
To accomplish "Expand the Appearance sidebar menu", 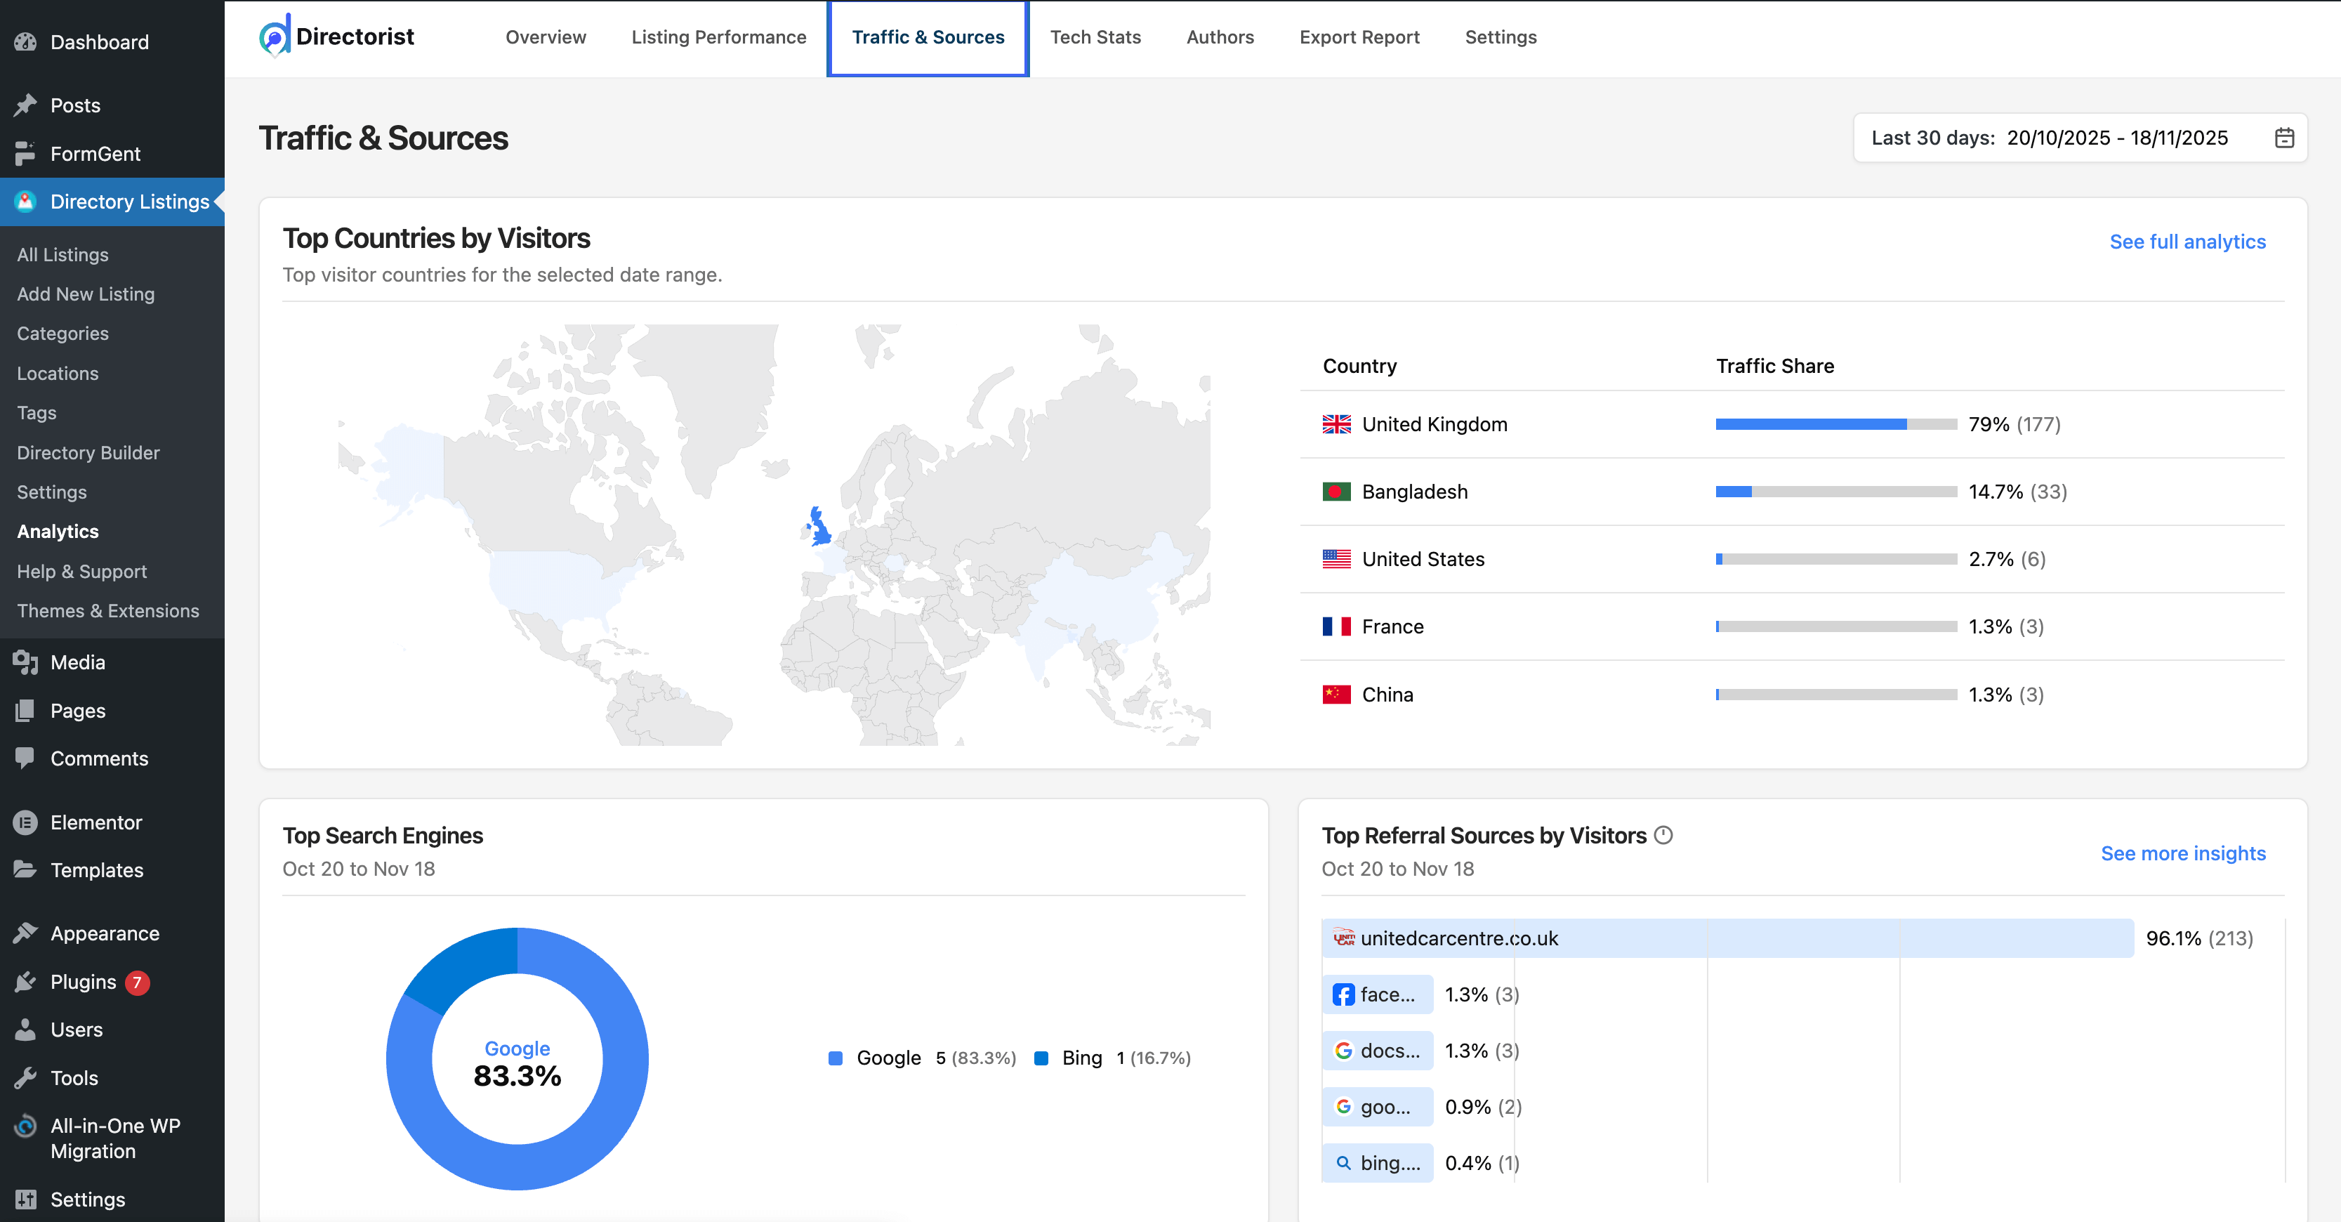I will tap(105, 933).
